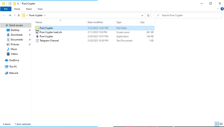Click the folder icon in the address bar

24,15
